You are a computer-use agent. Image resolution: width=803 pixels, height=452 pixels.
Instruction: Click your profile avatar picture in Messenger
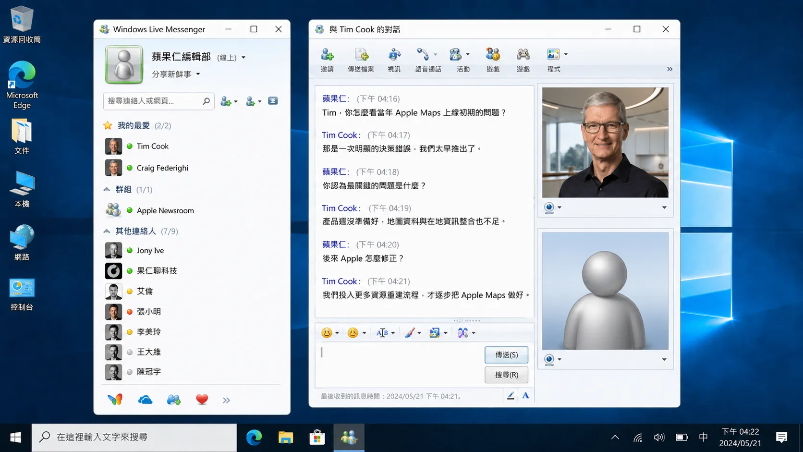124,65
